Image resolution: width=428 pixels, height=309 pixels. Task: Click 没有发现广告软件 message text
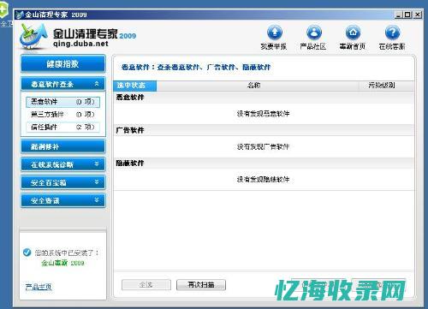[x=263, y=146]
